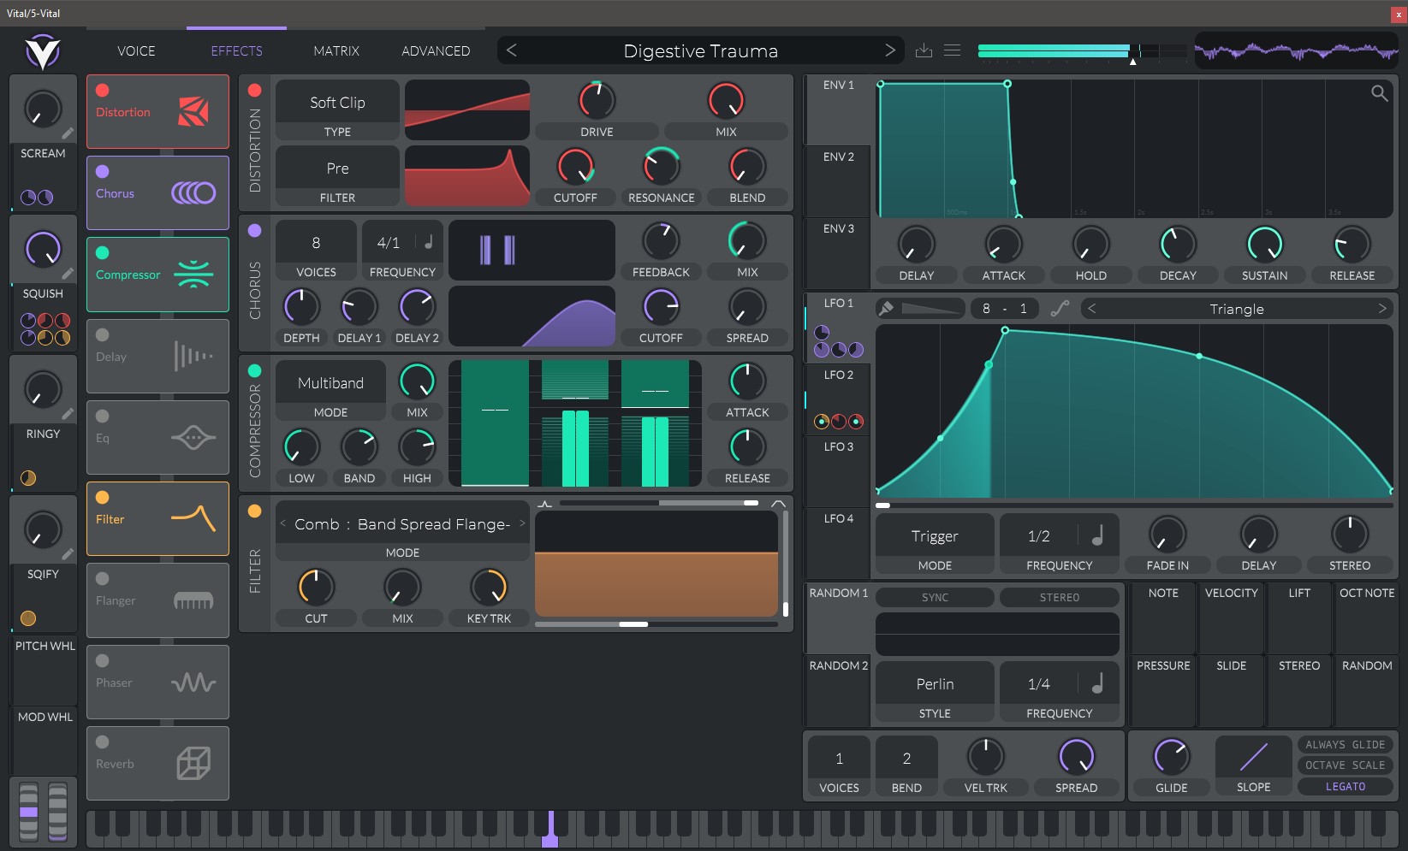Screen dimensions: 1408x851
Task: Click the SCREAM macro edit pencil
Action: (68, 133)
